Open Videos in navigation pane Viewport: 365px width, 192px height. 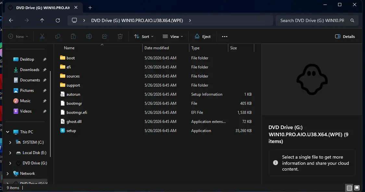tap(26, 111)
